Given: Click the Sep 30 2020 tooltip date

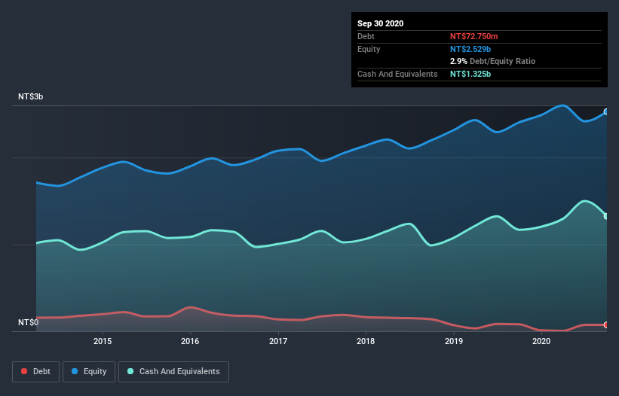Looking at the screenshot, I should click(x=380, y=23).
